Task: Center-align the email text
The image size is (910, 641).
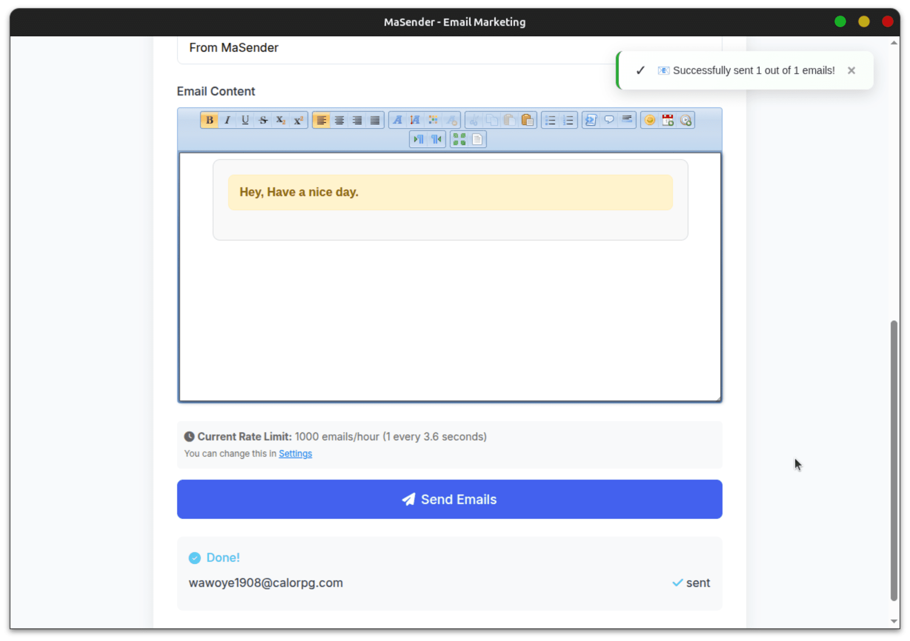Action: click(339, 120)
